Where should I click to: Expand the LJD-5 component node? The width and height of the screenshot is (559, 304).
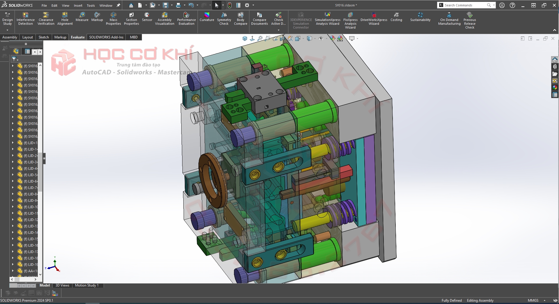pos(13,175)
